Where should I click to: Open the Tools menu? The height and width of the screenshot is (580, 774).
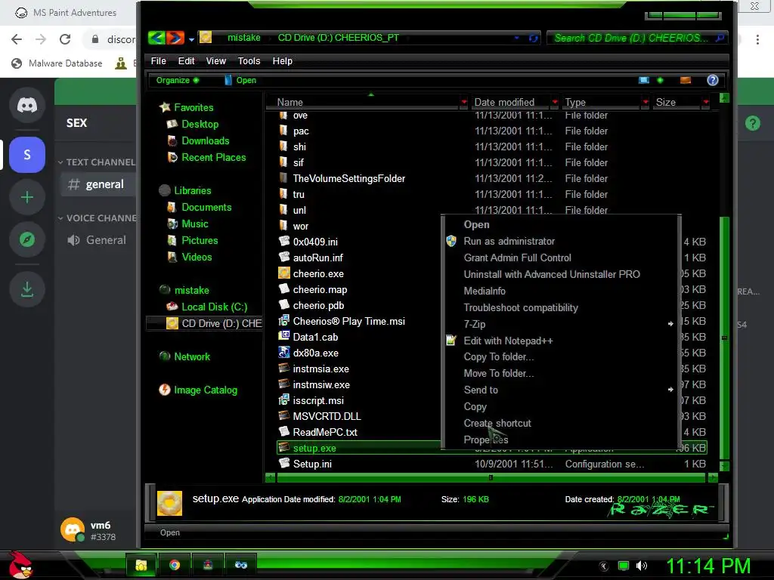coord(249,60)
